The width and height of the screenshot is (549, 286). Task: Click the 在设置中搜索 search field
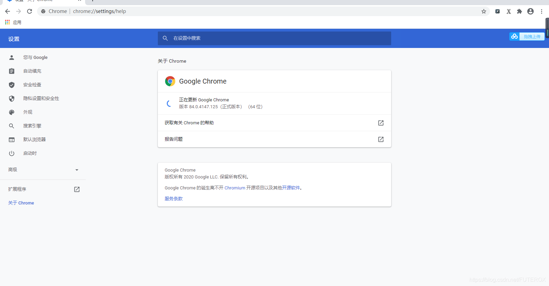point(274,38)
